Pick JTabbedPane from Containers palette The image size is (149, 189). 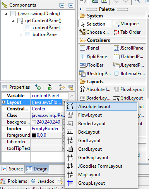pyautogui.click(x=128, y=57)
